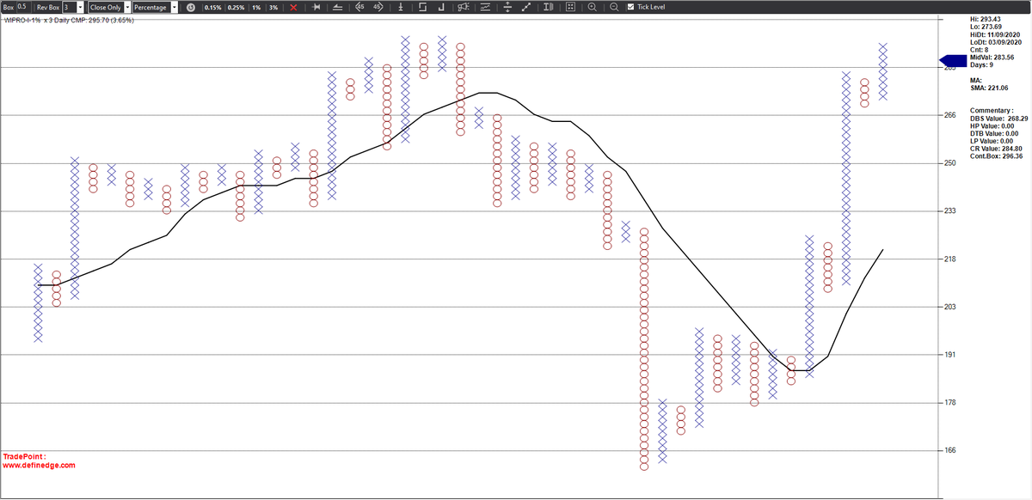
Task: Click the vertical count marker icon
Action: click(x=401, y=7)
